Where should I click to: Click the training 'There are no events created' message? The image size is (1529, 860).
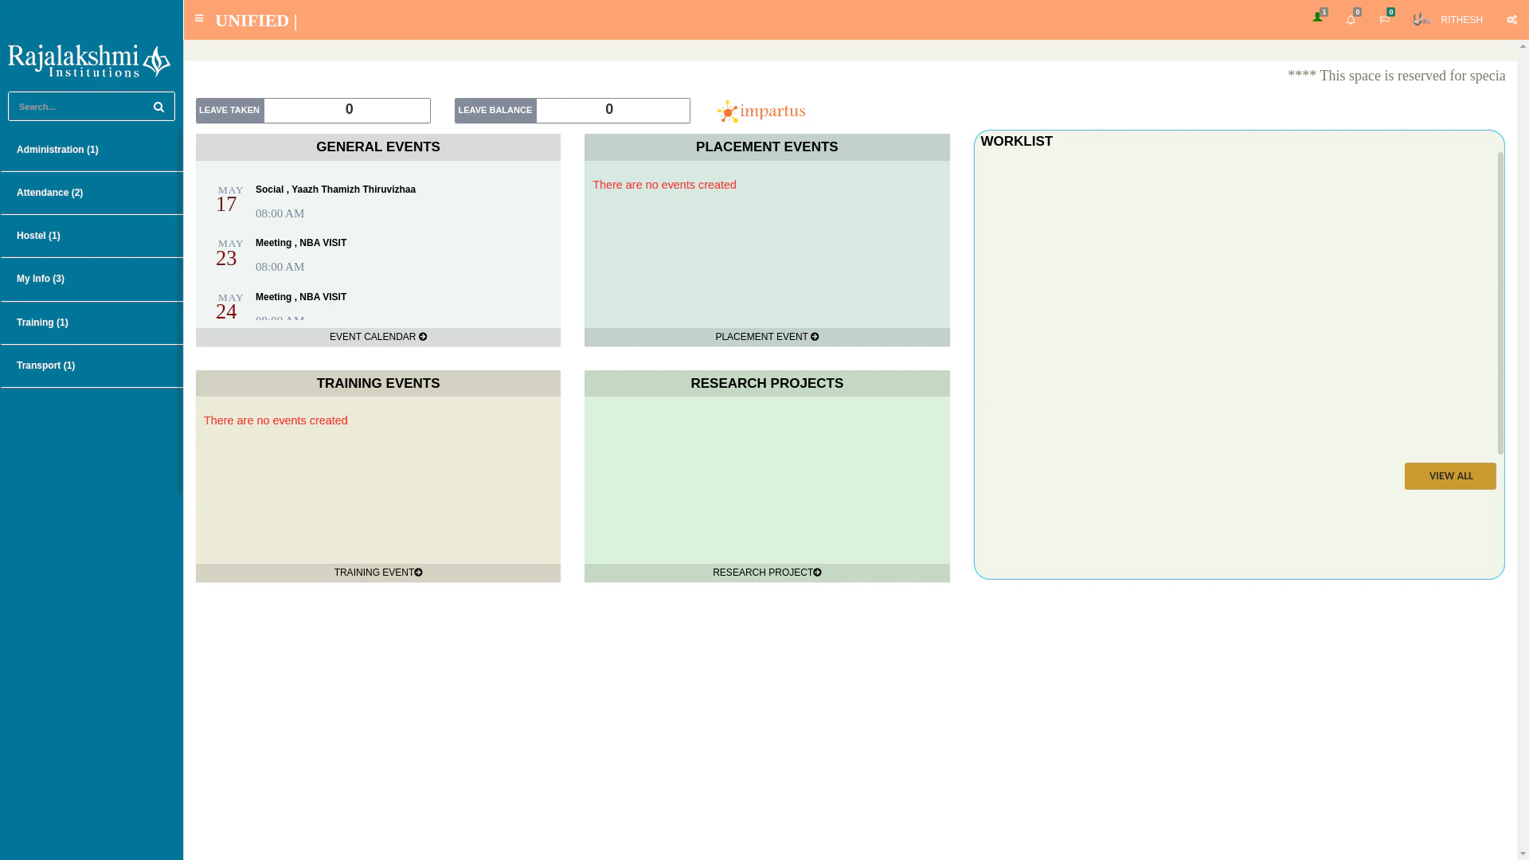click(276, 420)
